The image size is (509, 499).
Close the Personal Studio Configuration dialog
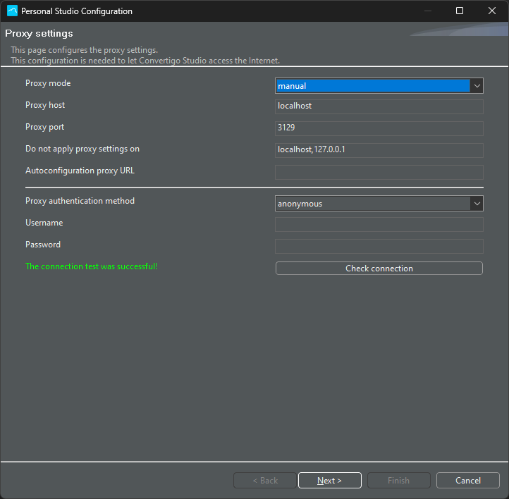click(x=492, y=11)
